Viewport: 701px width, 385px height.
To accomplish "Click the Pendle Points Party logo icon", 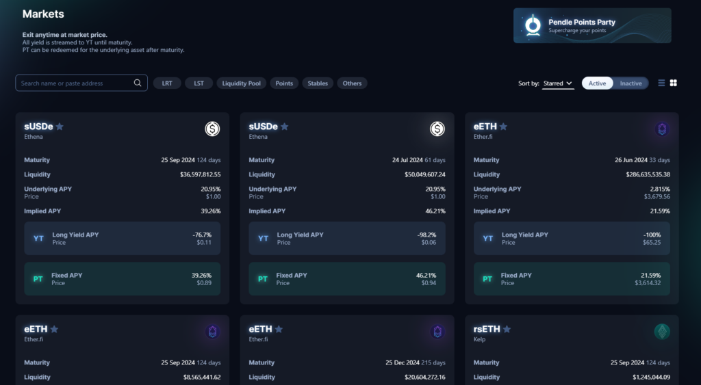I will pos(533,25).
